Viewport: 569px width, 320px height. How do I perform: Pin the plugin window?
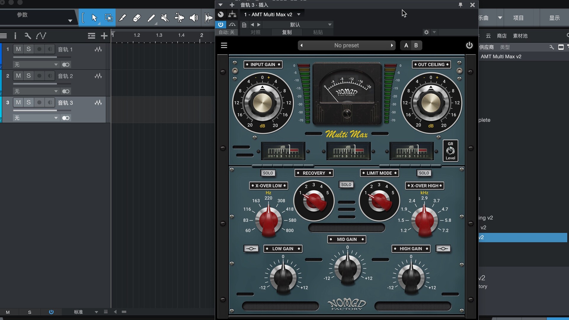click(460, 5)
